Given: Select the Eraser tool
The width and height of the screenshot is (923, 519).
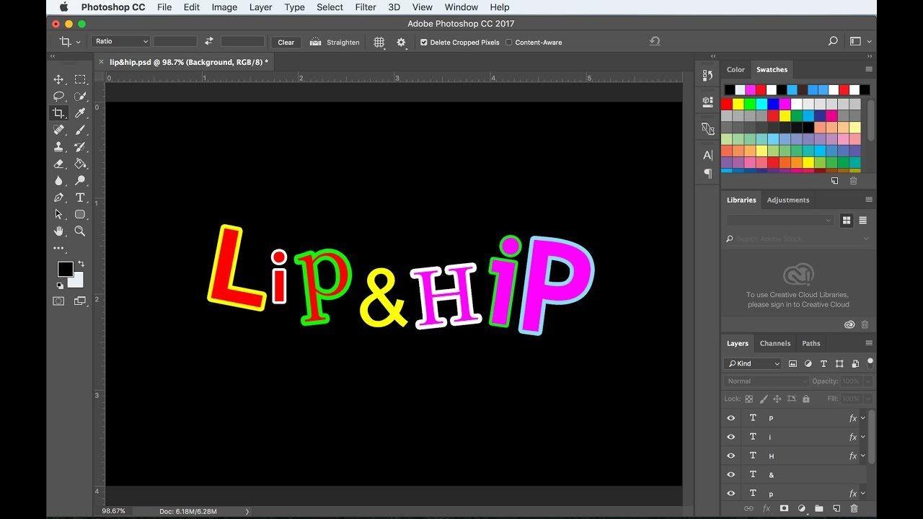Looking at the screenshot, I should point(58,164).
